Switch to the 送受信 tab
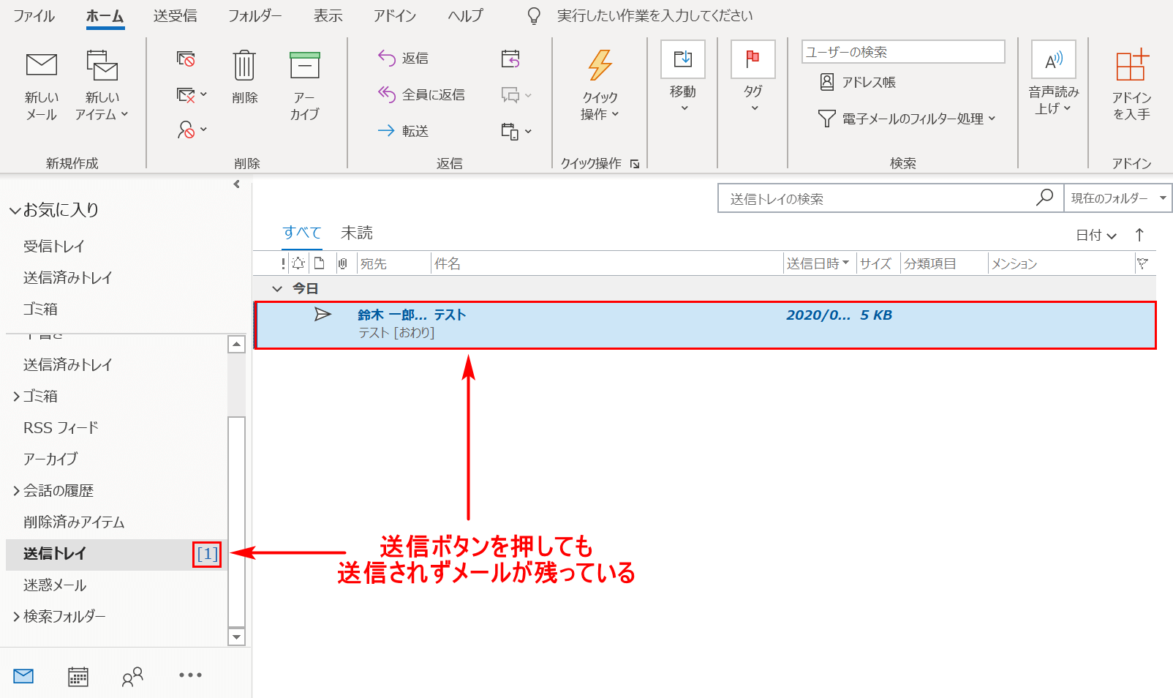Viewport: 1173px width, 698px height. point(176,15)
